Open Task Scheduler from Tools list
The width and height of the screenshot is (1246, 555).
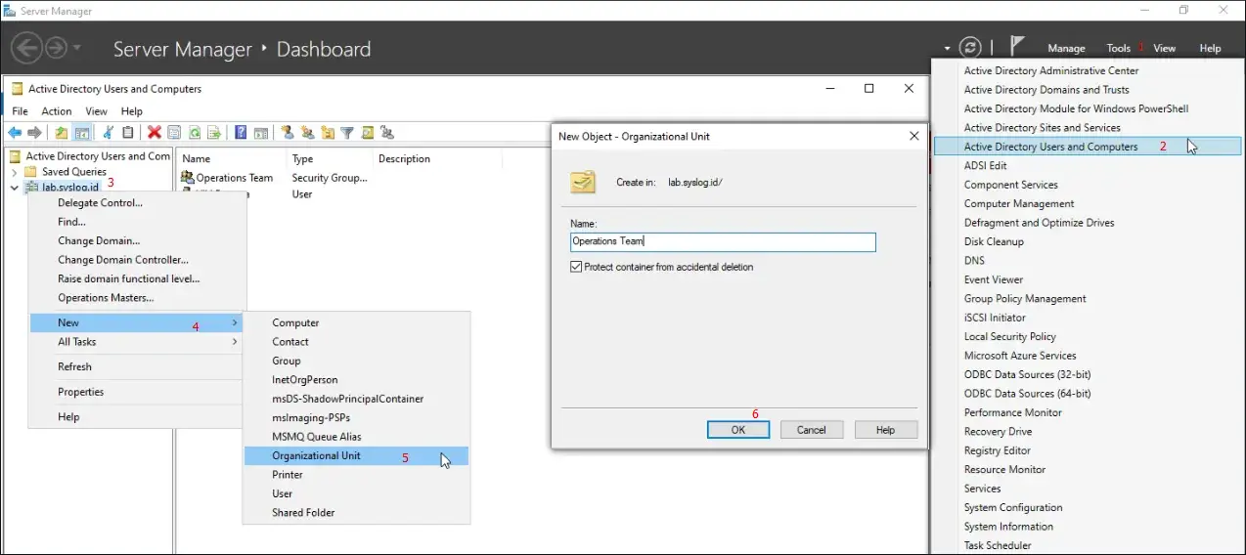click(x=998, y=545)
